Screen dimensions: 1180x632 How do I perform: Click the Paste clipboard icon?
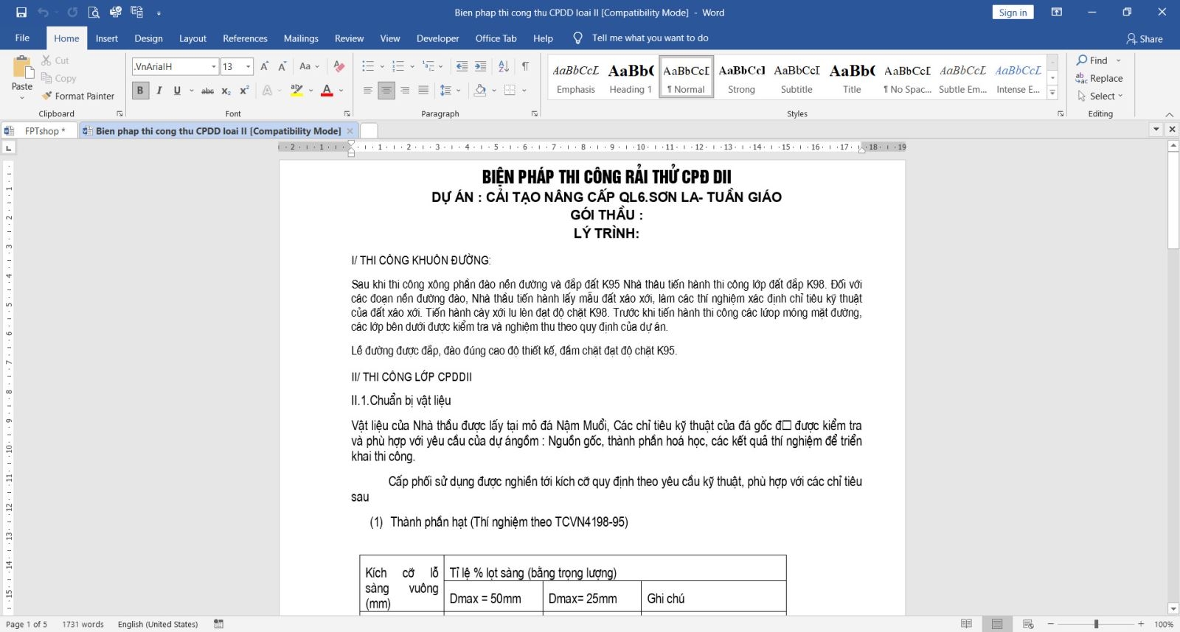(x=22, y=68)
